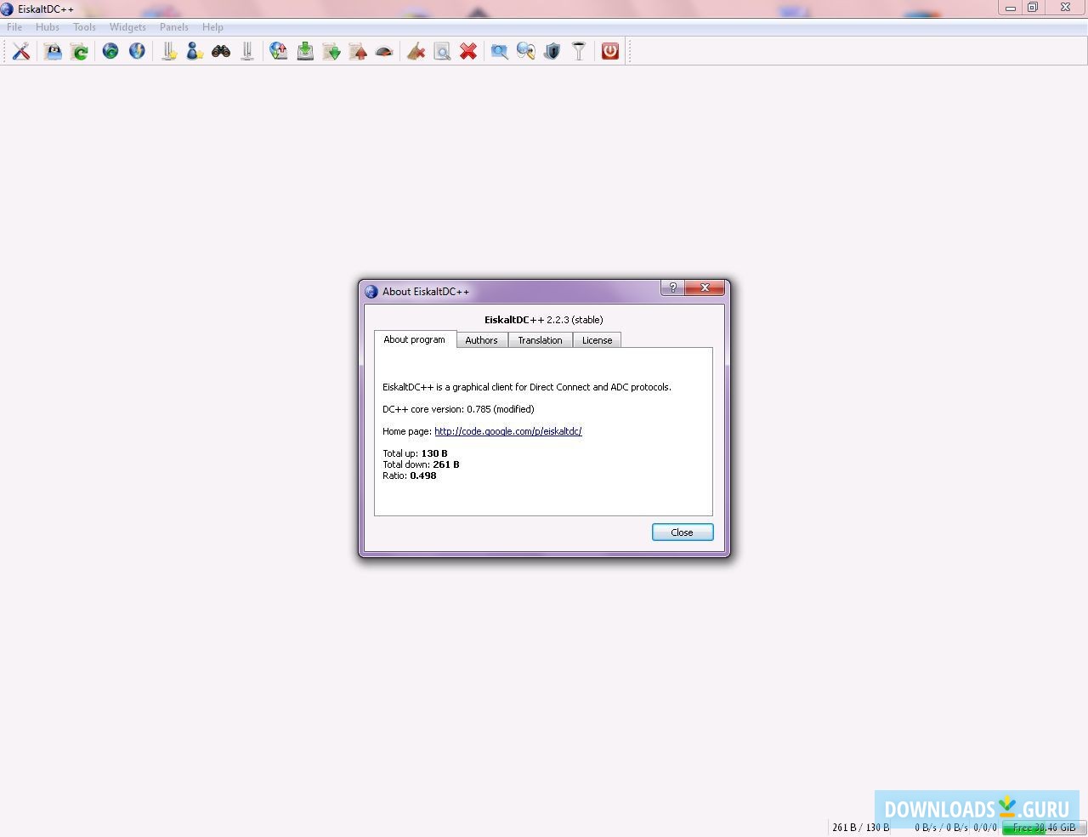Click the About EiskaltDC++ dialog title icon

(x=371, y=292)
